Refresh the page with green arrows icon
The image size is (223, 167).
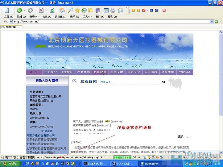(x=52, y=10)
